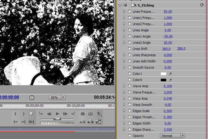
Task: Open the 50% zoom level dropdown
Action: click(57, 98)
